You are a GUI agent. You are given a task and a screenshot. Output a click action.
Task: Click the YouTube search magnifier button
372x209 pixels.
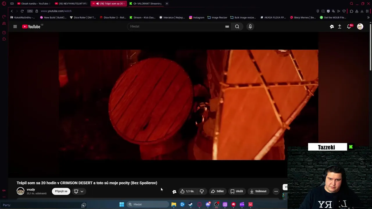237,26
